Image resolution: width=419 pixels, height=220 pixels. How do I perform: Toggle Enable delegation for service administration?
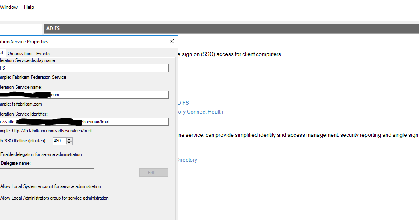click(x=41, y=154)
